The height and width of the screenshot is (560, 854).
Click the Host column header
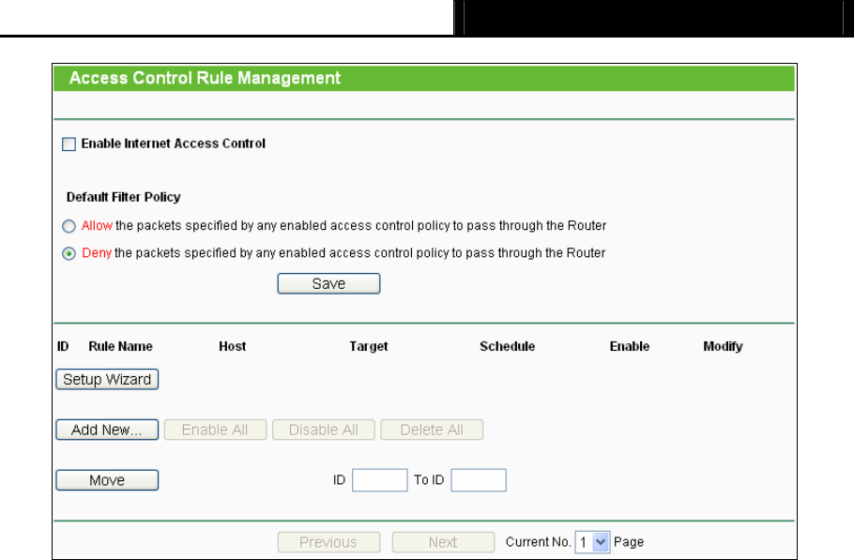[x=232, y=347]
